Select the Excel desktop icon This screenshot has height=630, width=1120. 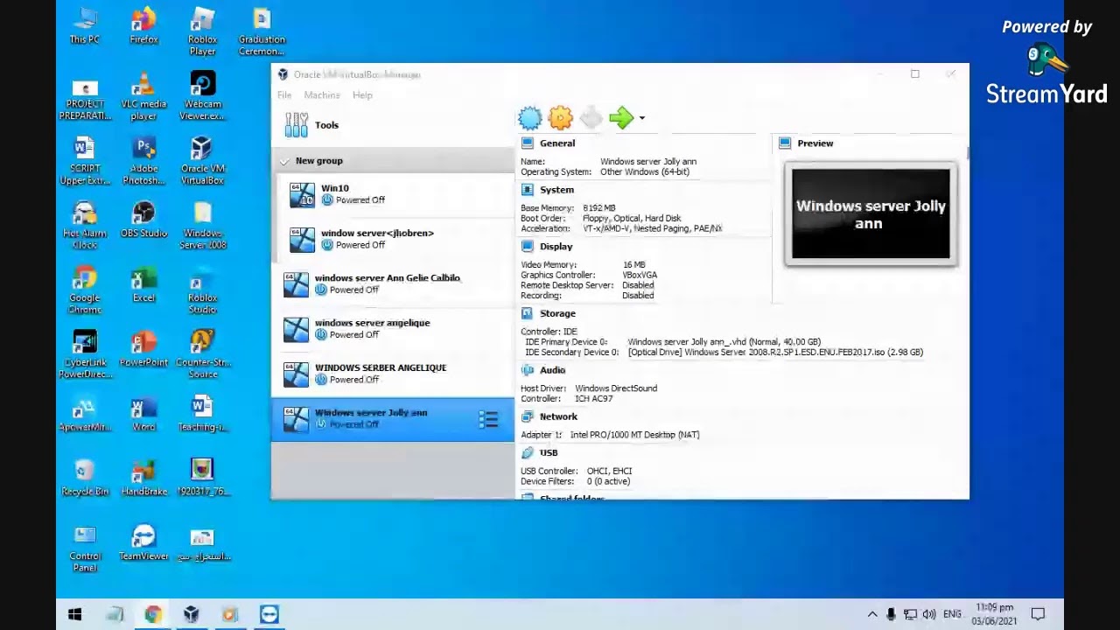[x=143, y=285]
